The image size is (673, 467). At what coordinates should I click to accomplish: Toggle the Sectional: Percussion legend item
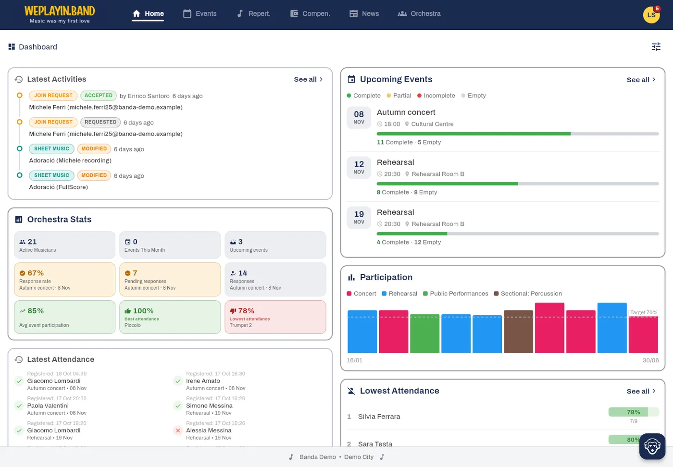528,294
